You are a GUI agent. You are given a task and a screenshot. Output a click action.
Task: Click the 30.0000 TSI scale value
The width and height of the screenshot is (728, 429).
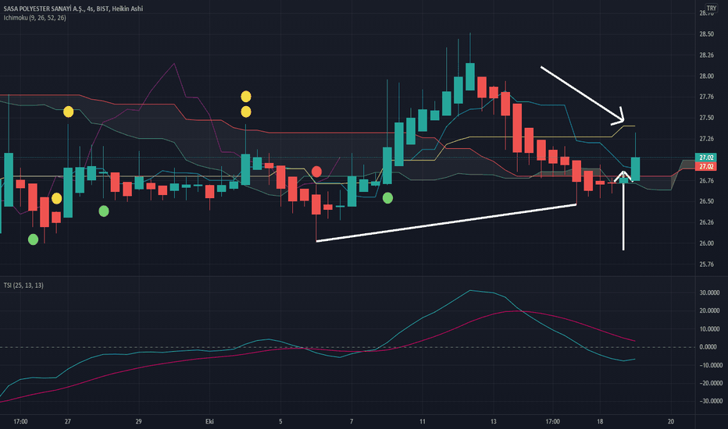(x=711, y=293)
